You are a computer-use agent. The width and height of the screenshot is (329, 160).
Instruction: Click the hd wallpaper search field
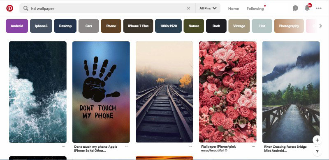(107, 8)
